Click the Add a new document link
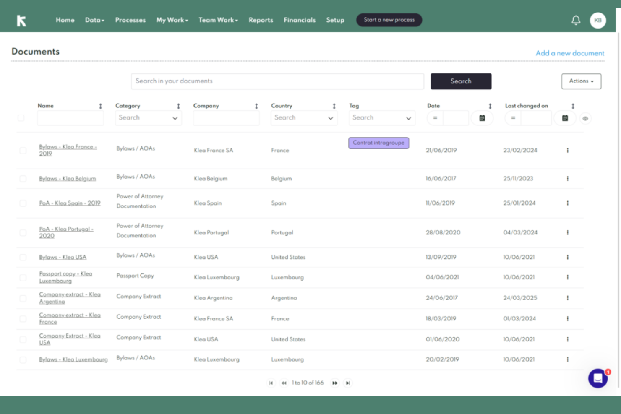621x414 pixels. [x=569, y=53]
